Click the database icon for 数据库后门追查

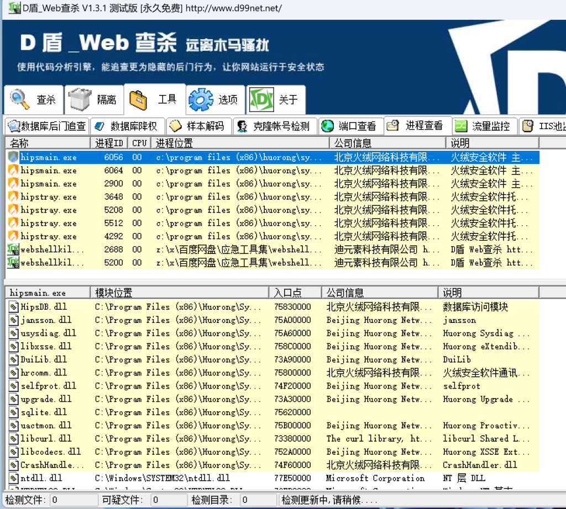tap(14, 126)
